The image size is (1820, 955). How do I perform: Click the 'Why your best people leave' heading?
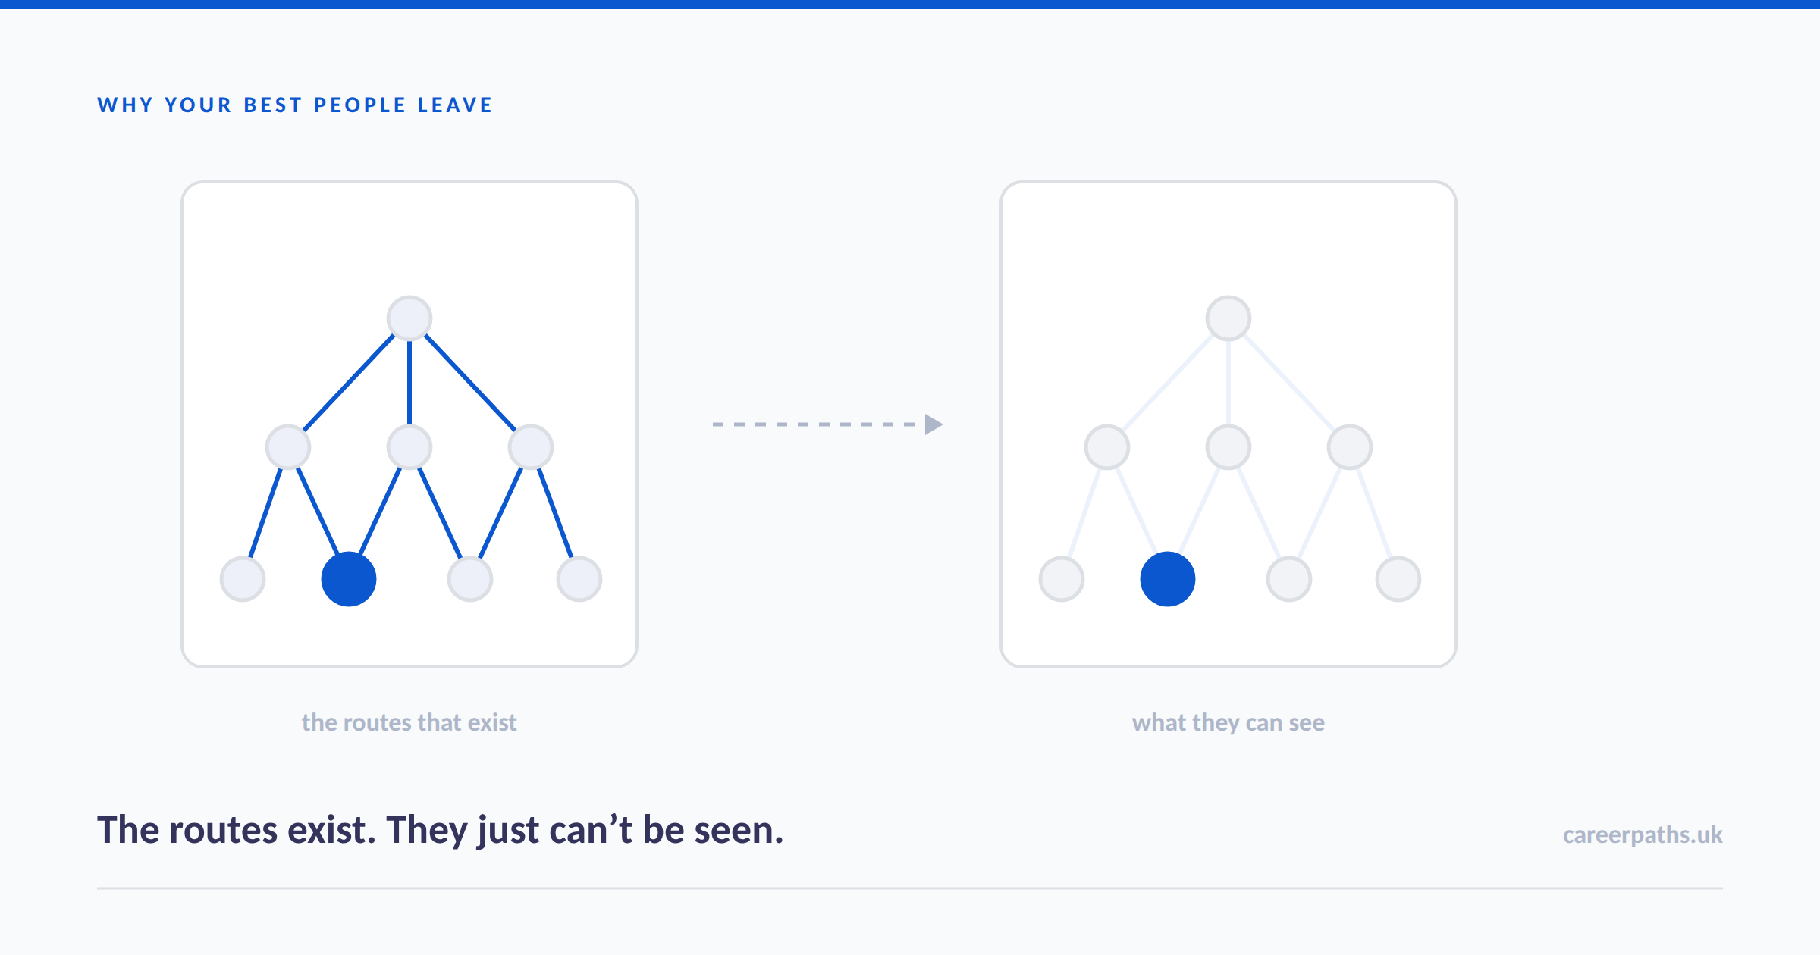click(295, 105)
